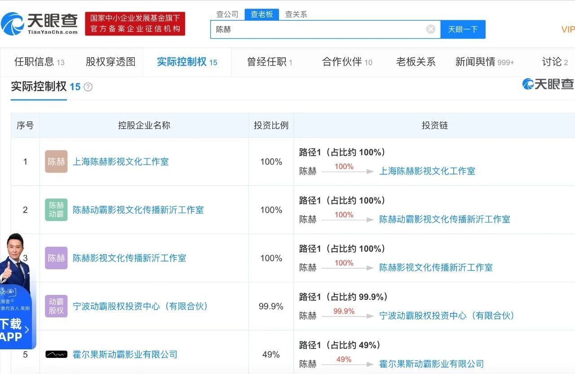The width and height of the screenshot is (575, 374).
Task: Open 上海陈赫影视文化工作室 in the company name column
Action: pyautogui.click(x=121, y=161)
